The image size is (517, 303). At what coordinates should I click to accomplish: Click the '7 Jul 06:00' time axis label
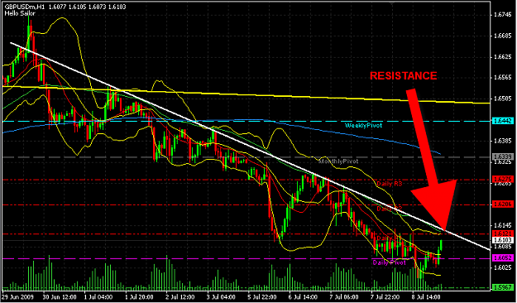345,297
